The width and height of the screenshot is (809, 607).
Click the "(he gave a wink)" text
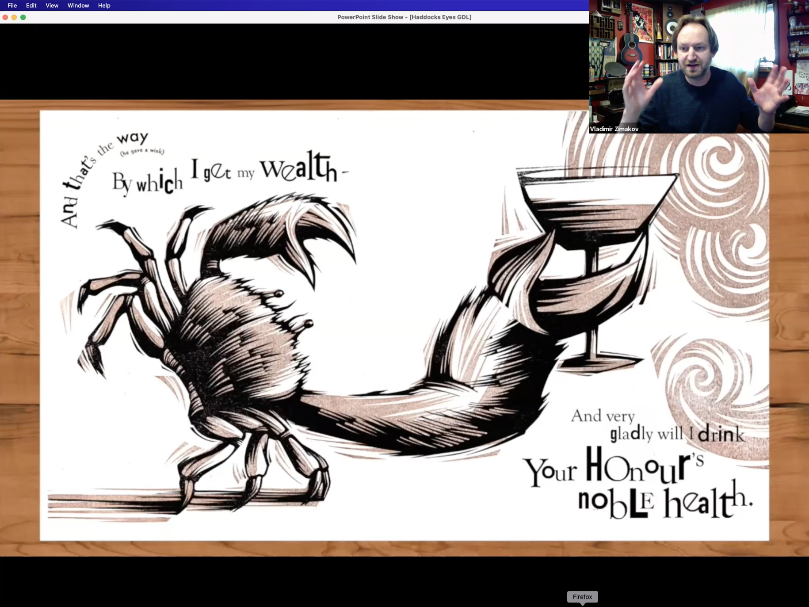coord(142,152)
